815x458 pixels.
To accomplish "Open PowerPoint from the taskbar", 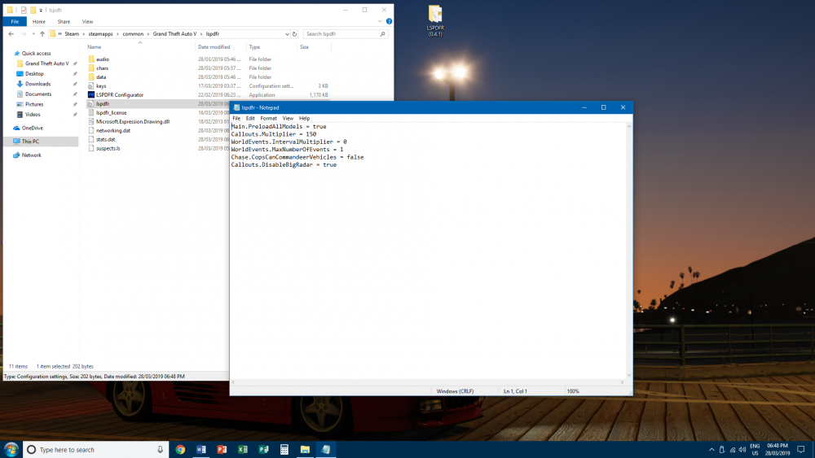I will (x=222, y=449).
